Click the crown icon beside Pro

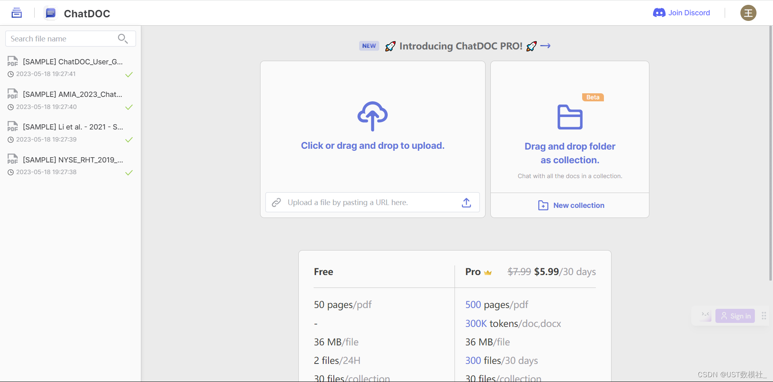[488, 273]
